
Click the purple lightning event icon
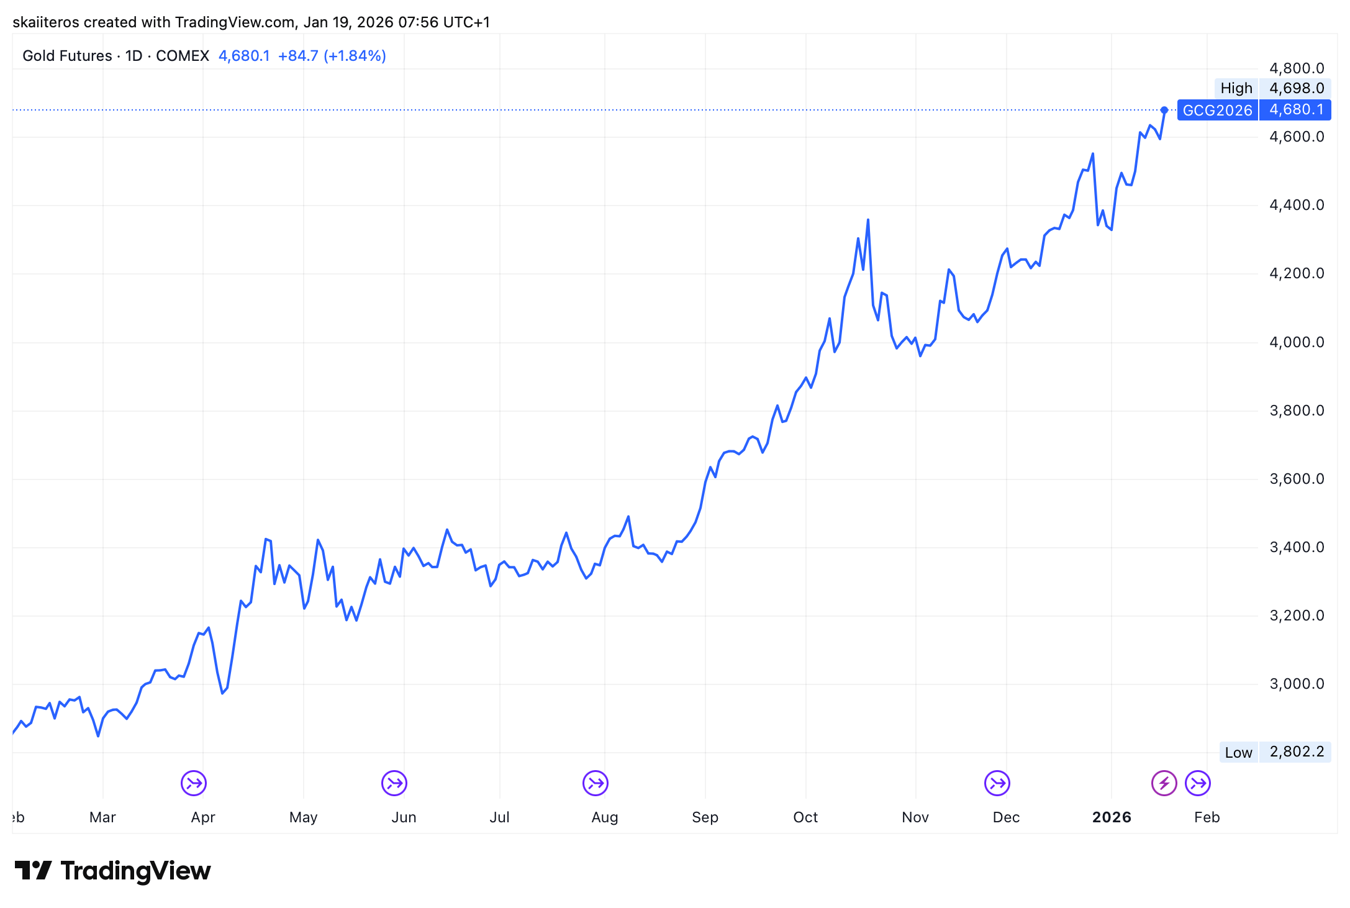1165,783
